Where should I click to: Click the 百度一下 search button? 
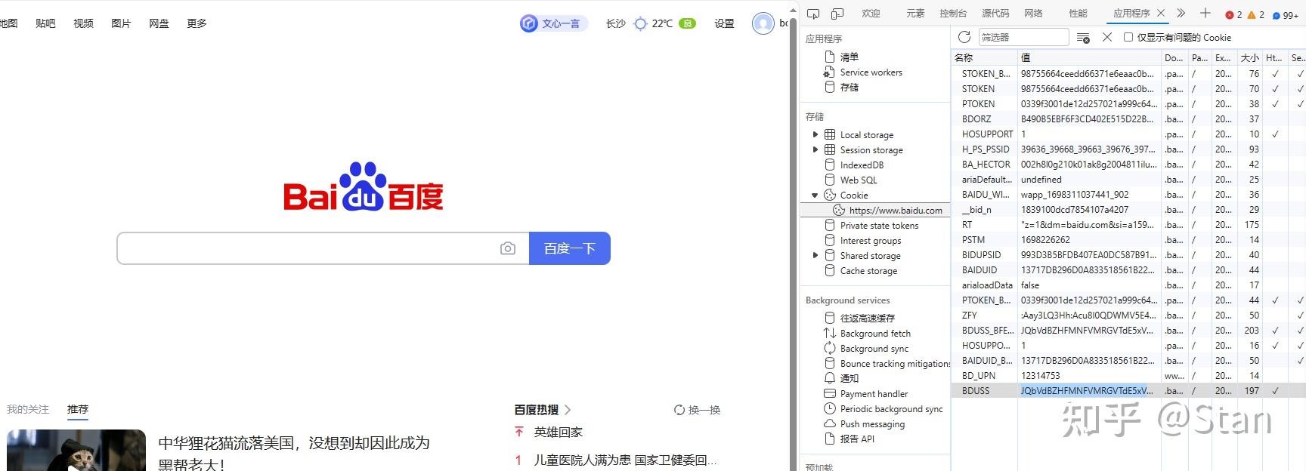pos(569,248)
